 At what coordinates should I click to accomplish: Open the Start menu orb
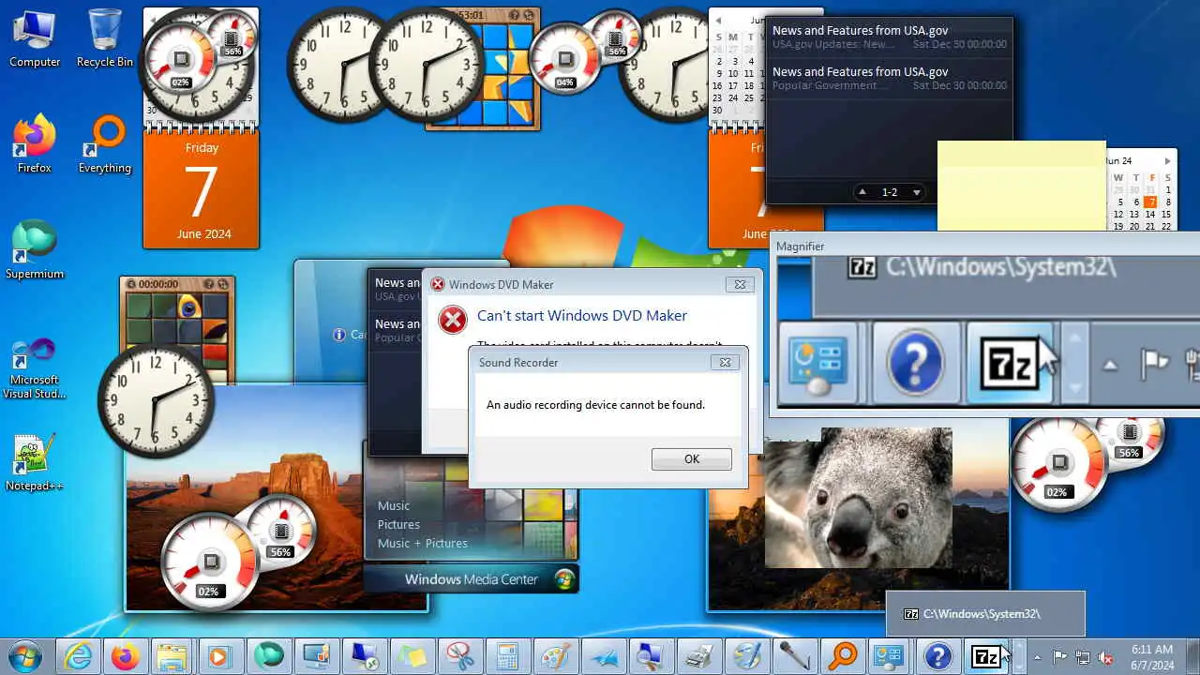click(x=25, y=656)
